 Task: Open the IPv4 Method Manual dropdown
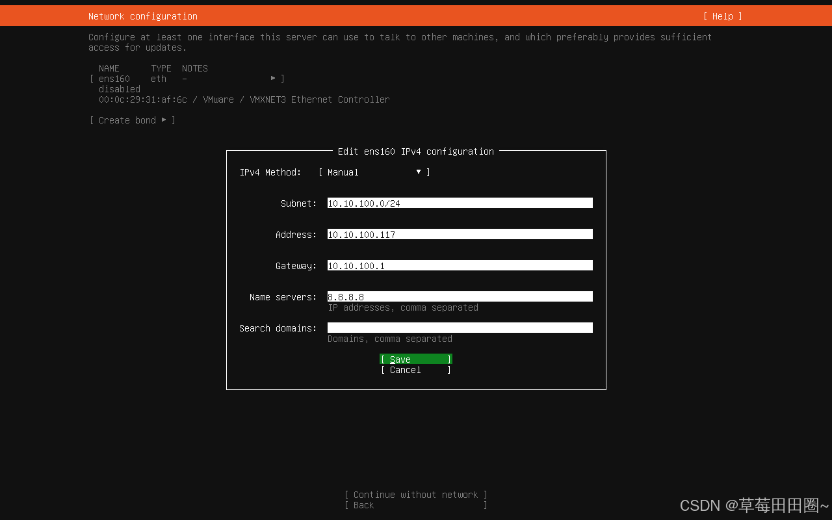[x=374, y=172]
